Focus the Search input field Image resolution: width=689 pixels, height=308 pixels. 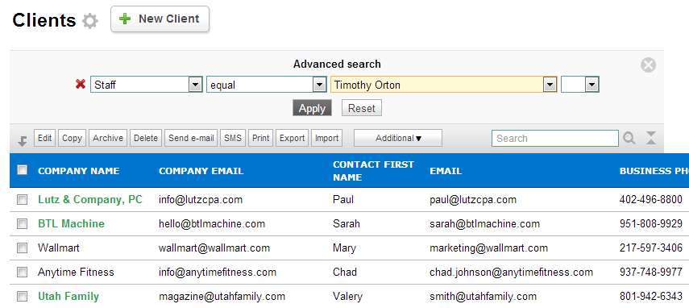[x=555, y=139]
